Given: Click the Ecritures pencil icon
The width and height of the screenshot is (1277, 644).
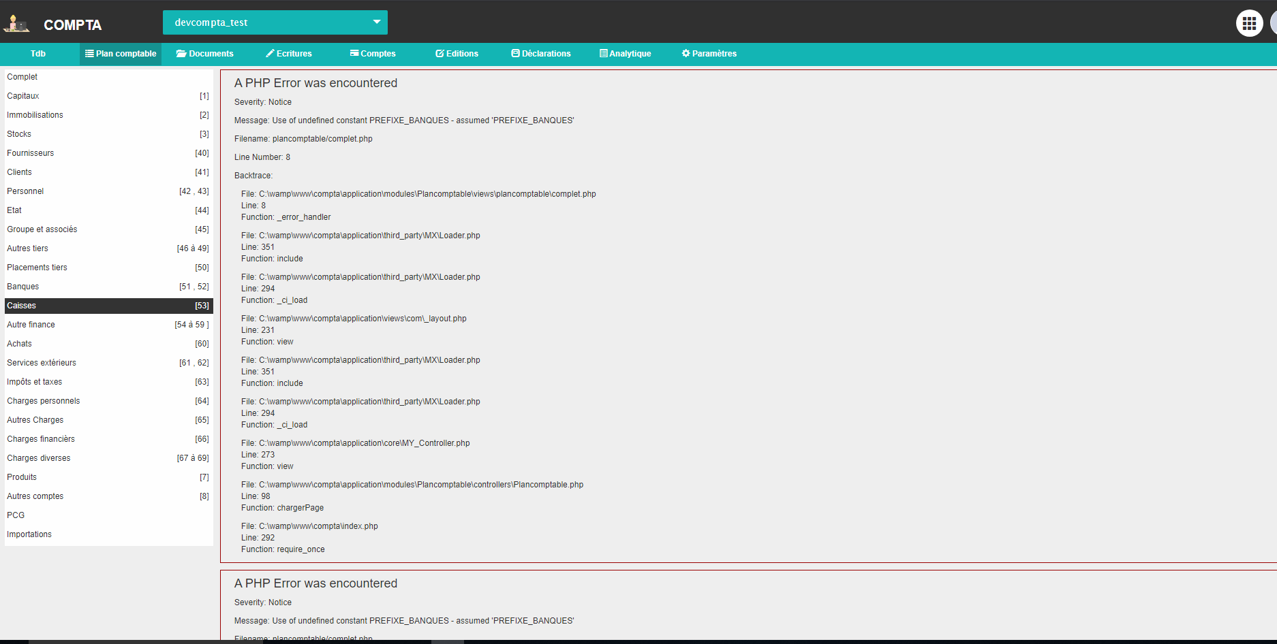Looking at the screenshot, I should [270, 54].
